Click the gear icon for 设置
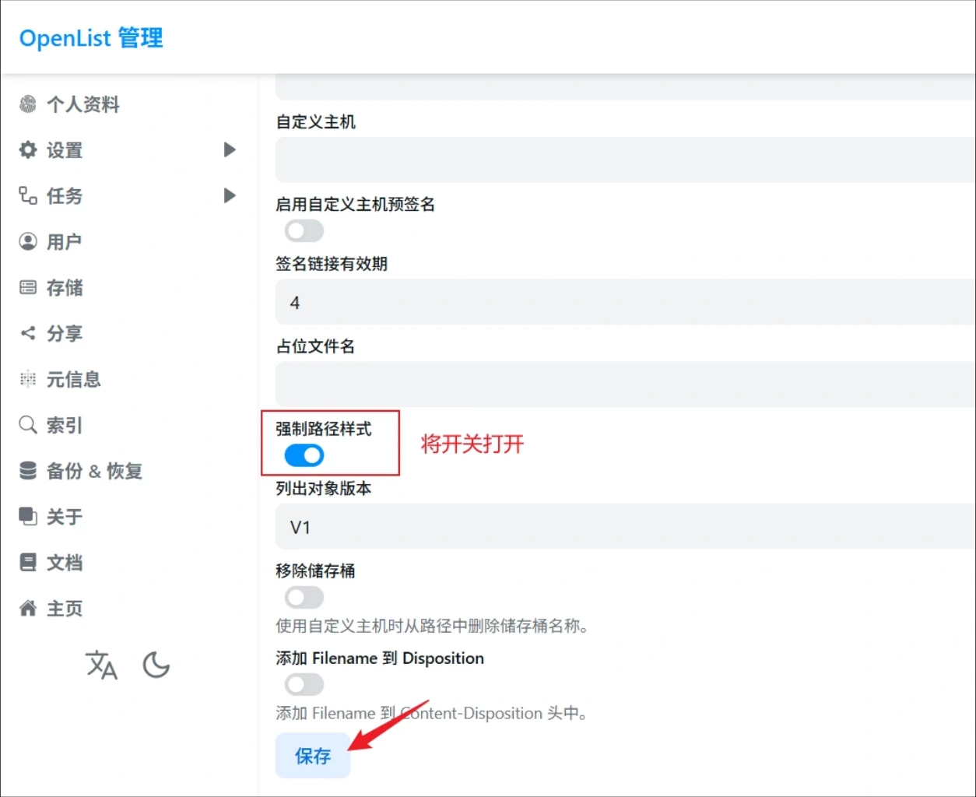 point(28,150)
